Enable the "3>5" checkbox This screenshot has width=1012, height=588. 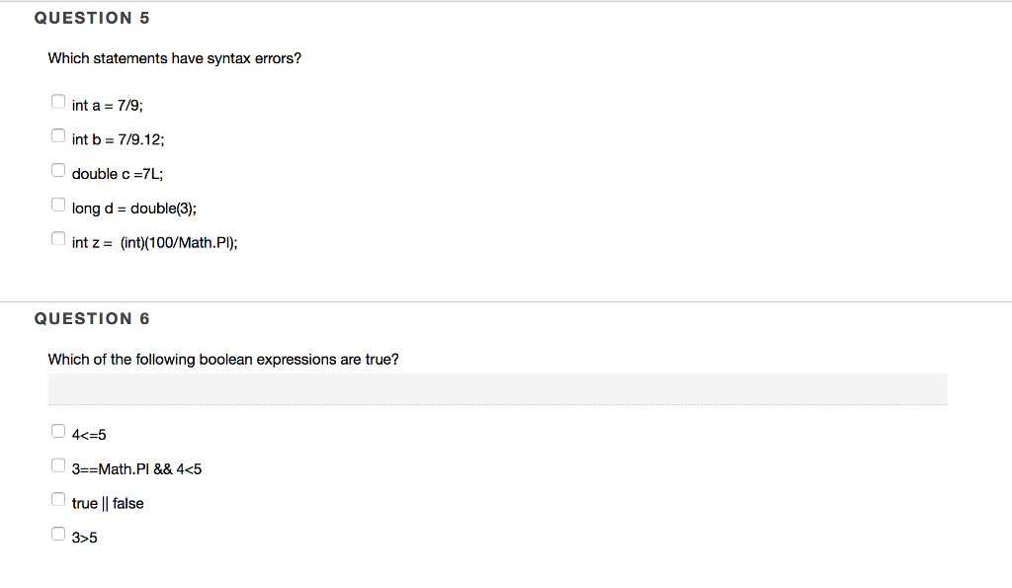click(58, 533)
